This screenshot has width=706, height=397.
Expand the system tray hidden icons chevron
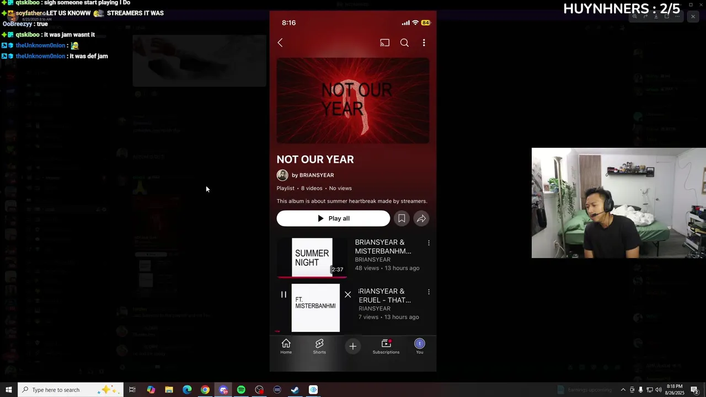point(623,390)
